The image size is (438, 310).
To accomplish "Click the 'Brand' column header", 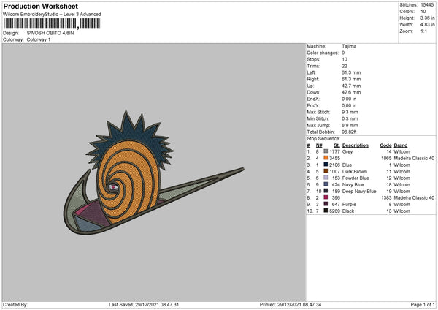I will click(401, 145).
